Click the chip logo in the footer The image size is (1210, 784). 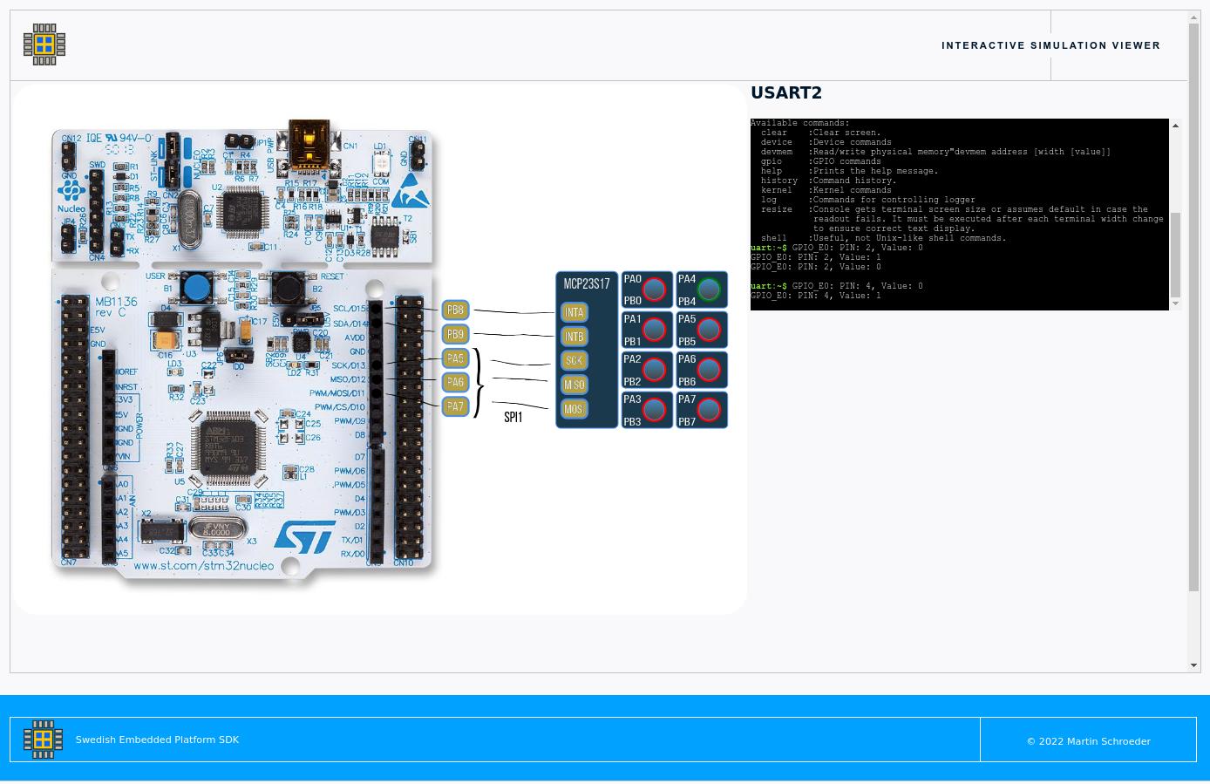point(43,740)
